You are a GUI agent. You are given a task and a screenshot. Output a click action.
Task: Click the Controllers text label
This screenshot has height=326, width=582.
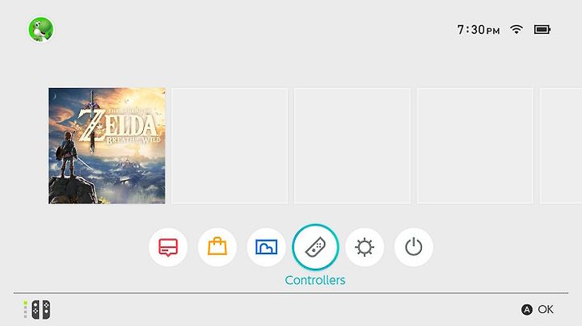coord(315,280)
